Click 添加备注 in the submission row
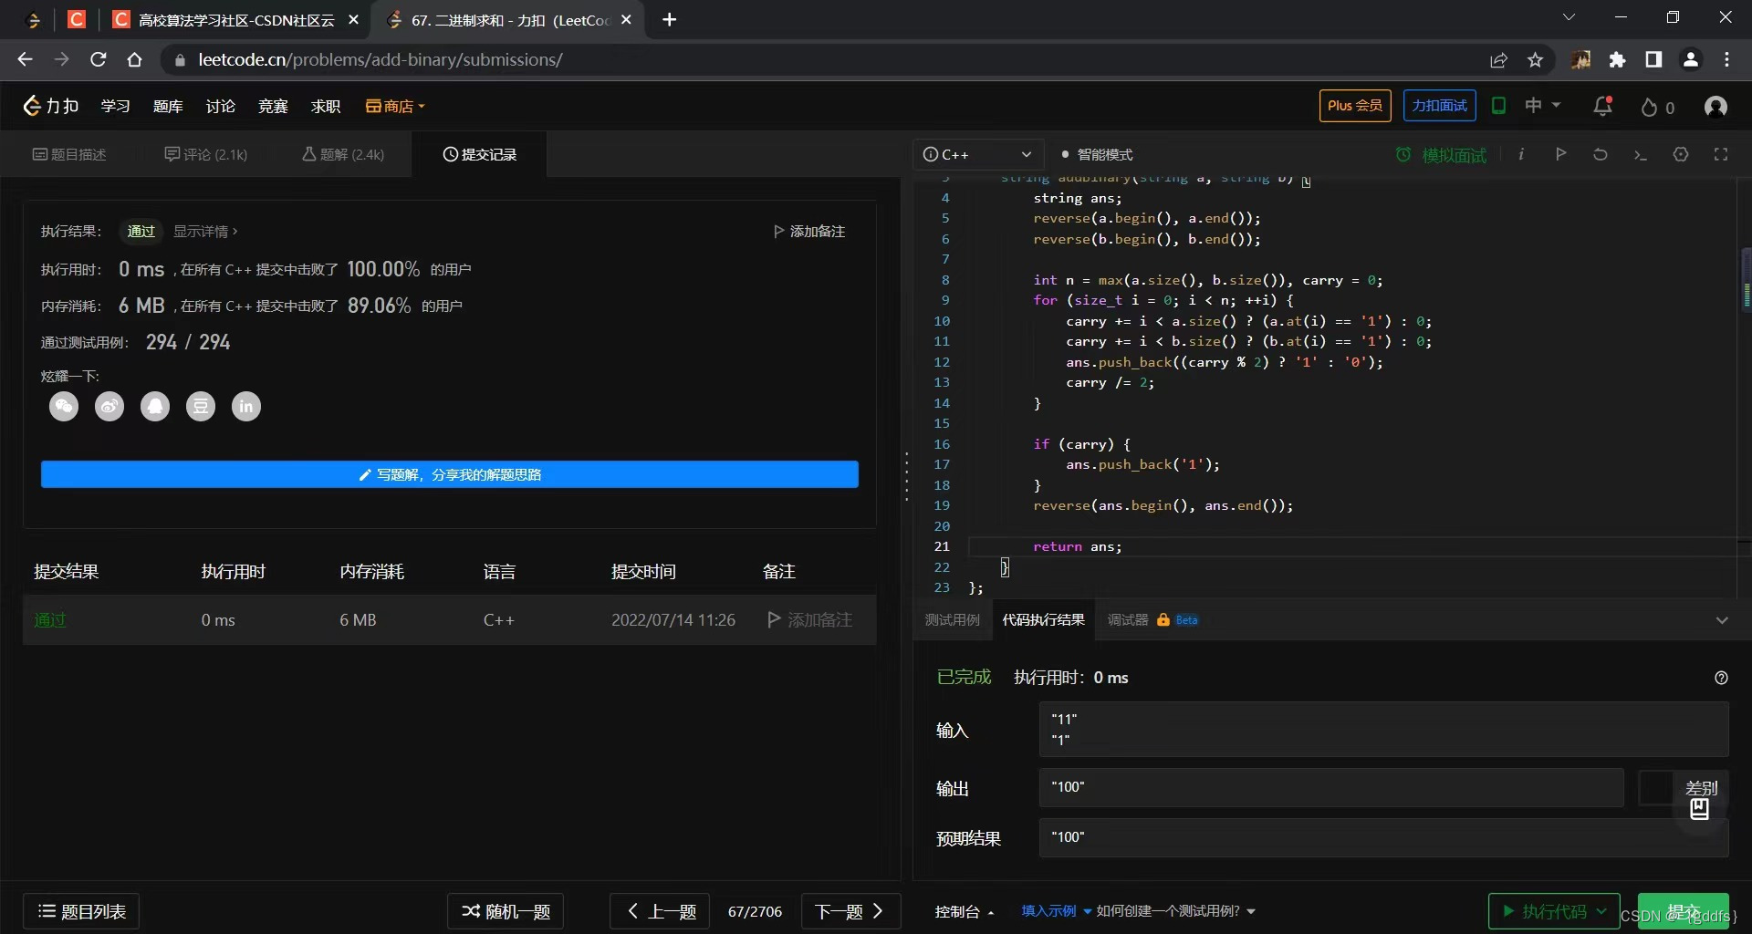Viewport: 1752px width, 934px height. pos(809,620)
